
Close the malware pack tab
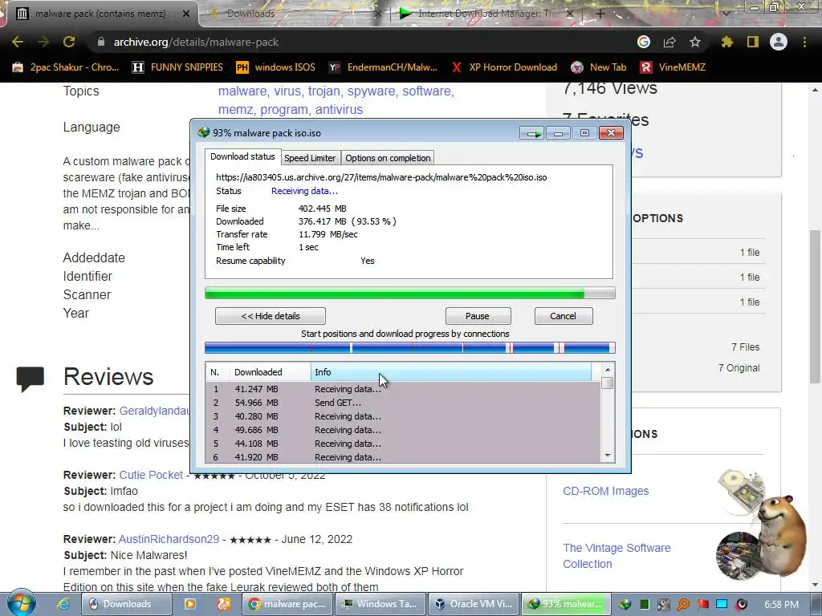(x=186, y=14)
